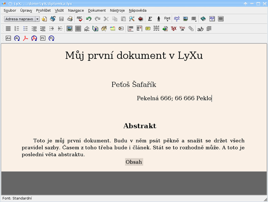Open text style 'ab' icon

click(x=200, y=29)
